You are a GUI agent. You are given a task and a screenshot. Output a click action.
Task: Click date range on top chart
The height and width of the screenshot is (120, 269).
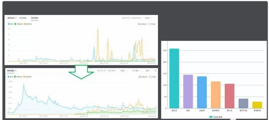[131, 18]
